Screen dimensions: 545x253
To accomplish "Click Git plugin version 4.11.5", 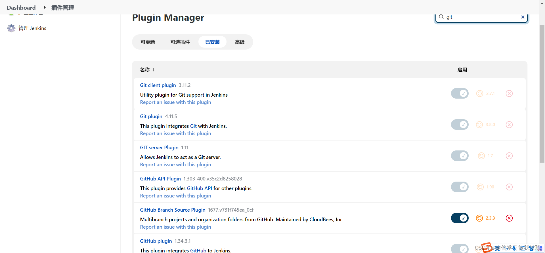I will (171, 116).
